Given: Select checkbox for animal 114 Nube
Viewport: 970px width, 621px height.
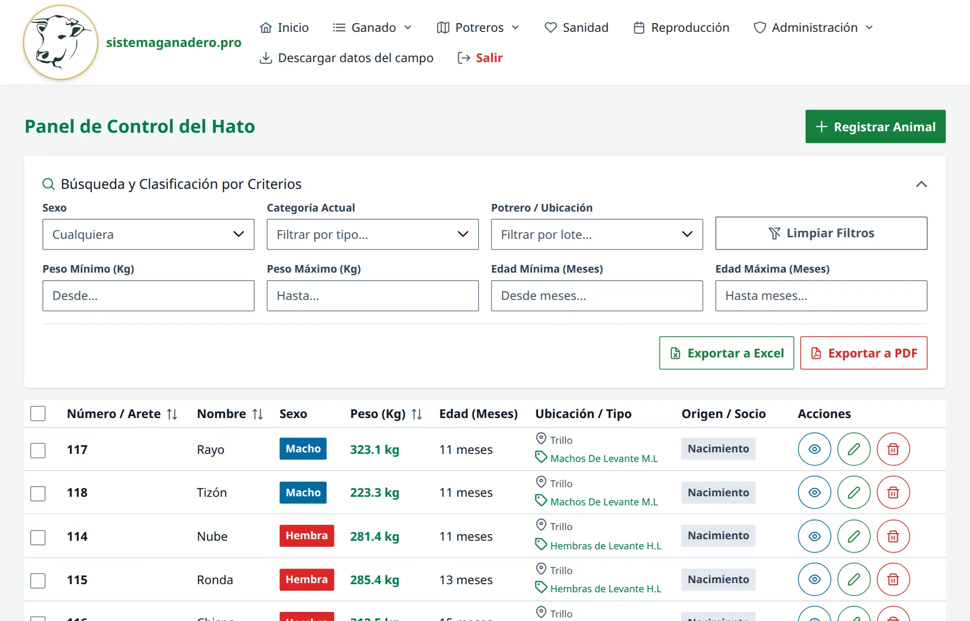Looking at the screenshot, I should pos(38,537).
